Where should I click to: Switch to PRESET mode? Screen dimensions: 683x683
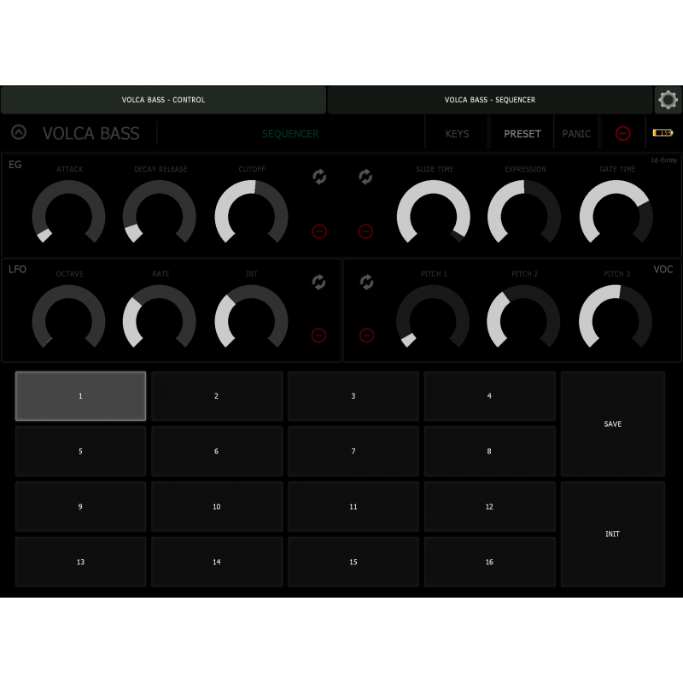tap(522, 133)
